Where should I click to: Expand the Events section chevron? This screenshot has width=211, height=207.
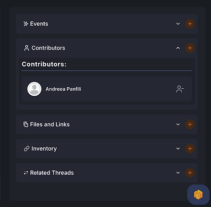[178, 24]
